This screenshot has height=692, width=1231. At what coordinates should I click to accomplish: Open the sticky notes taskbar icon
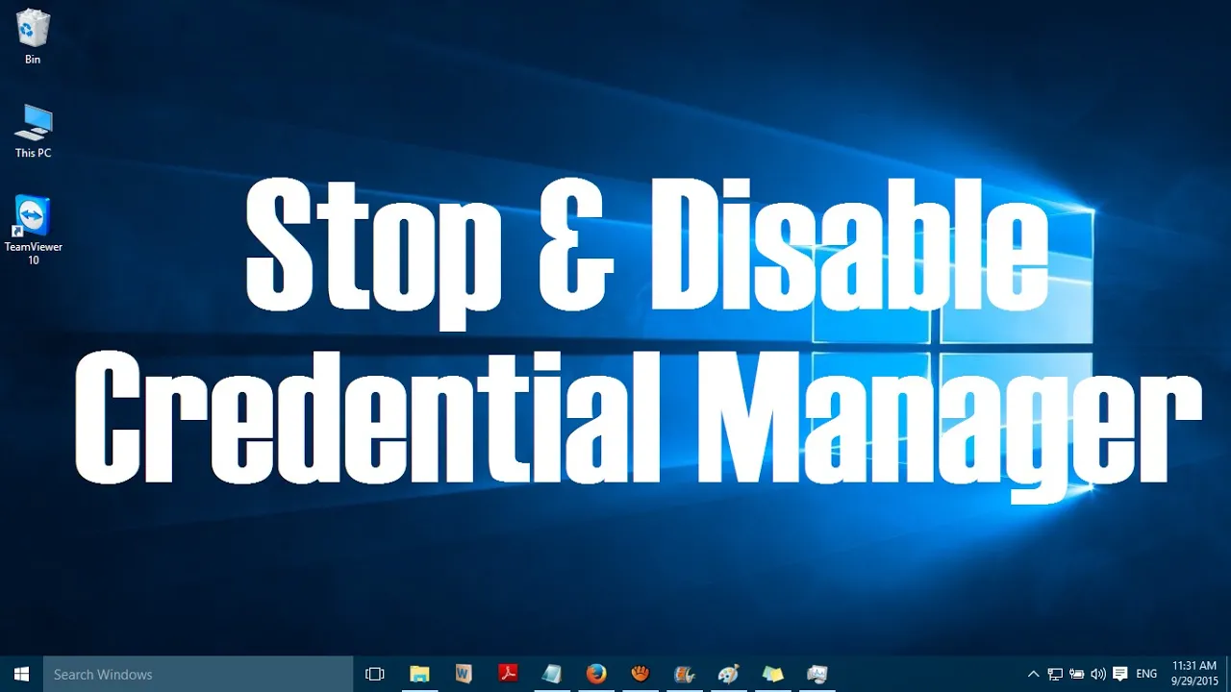coord(773,674)
